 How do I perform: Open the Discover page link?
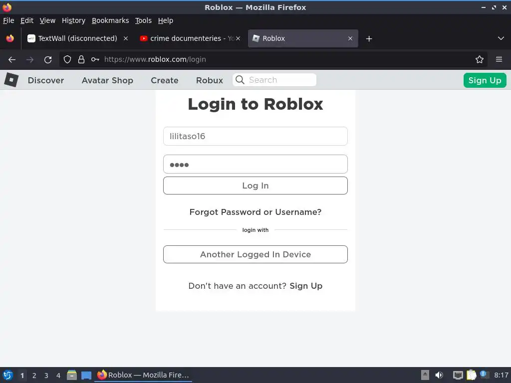pyautogui.click(x=46, y=80)
